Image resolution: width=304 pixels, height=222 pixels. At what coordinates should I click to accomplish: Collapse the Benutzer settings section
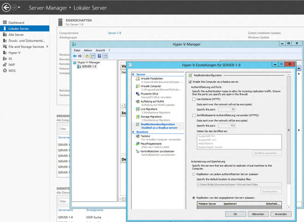[x=133, y=132]
